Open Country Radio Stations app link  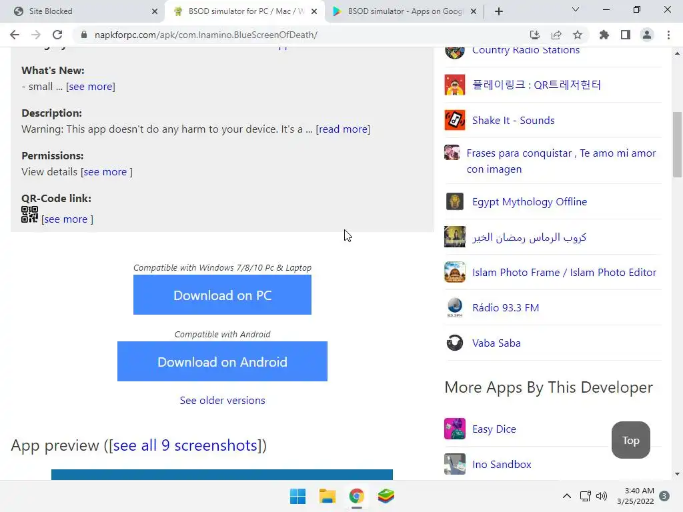(526, 50)
